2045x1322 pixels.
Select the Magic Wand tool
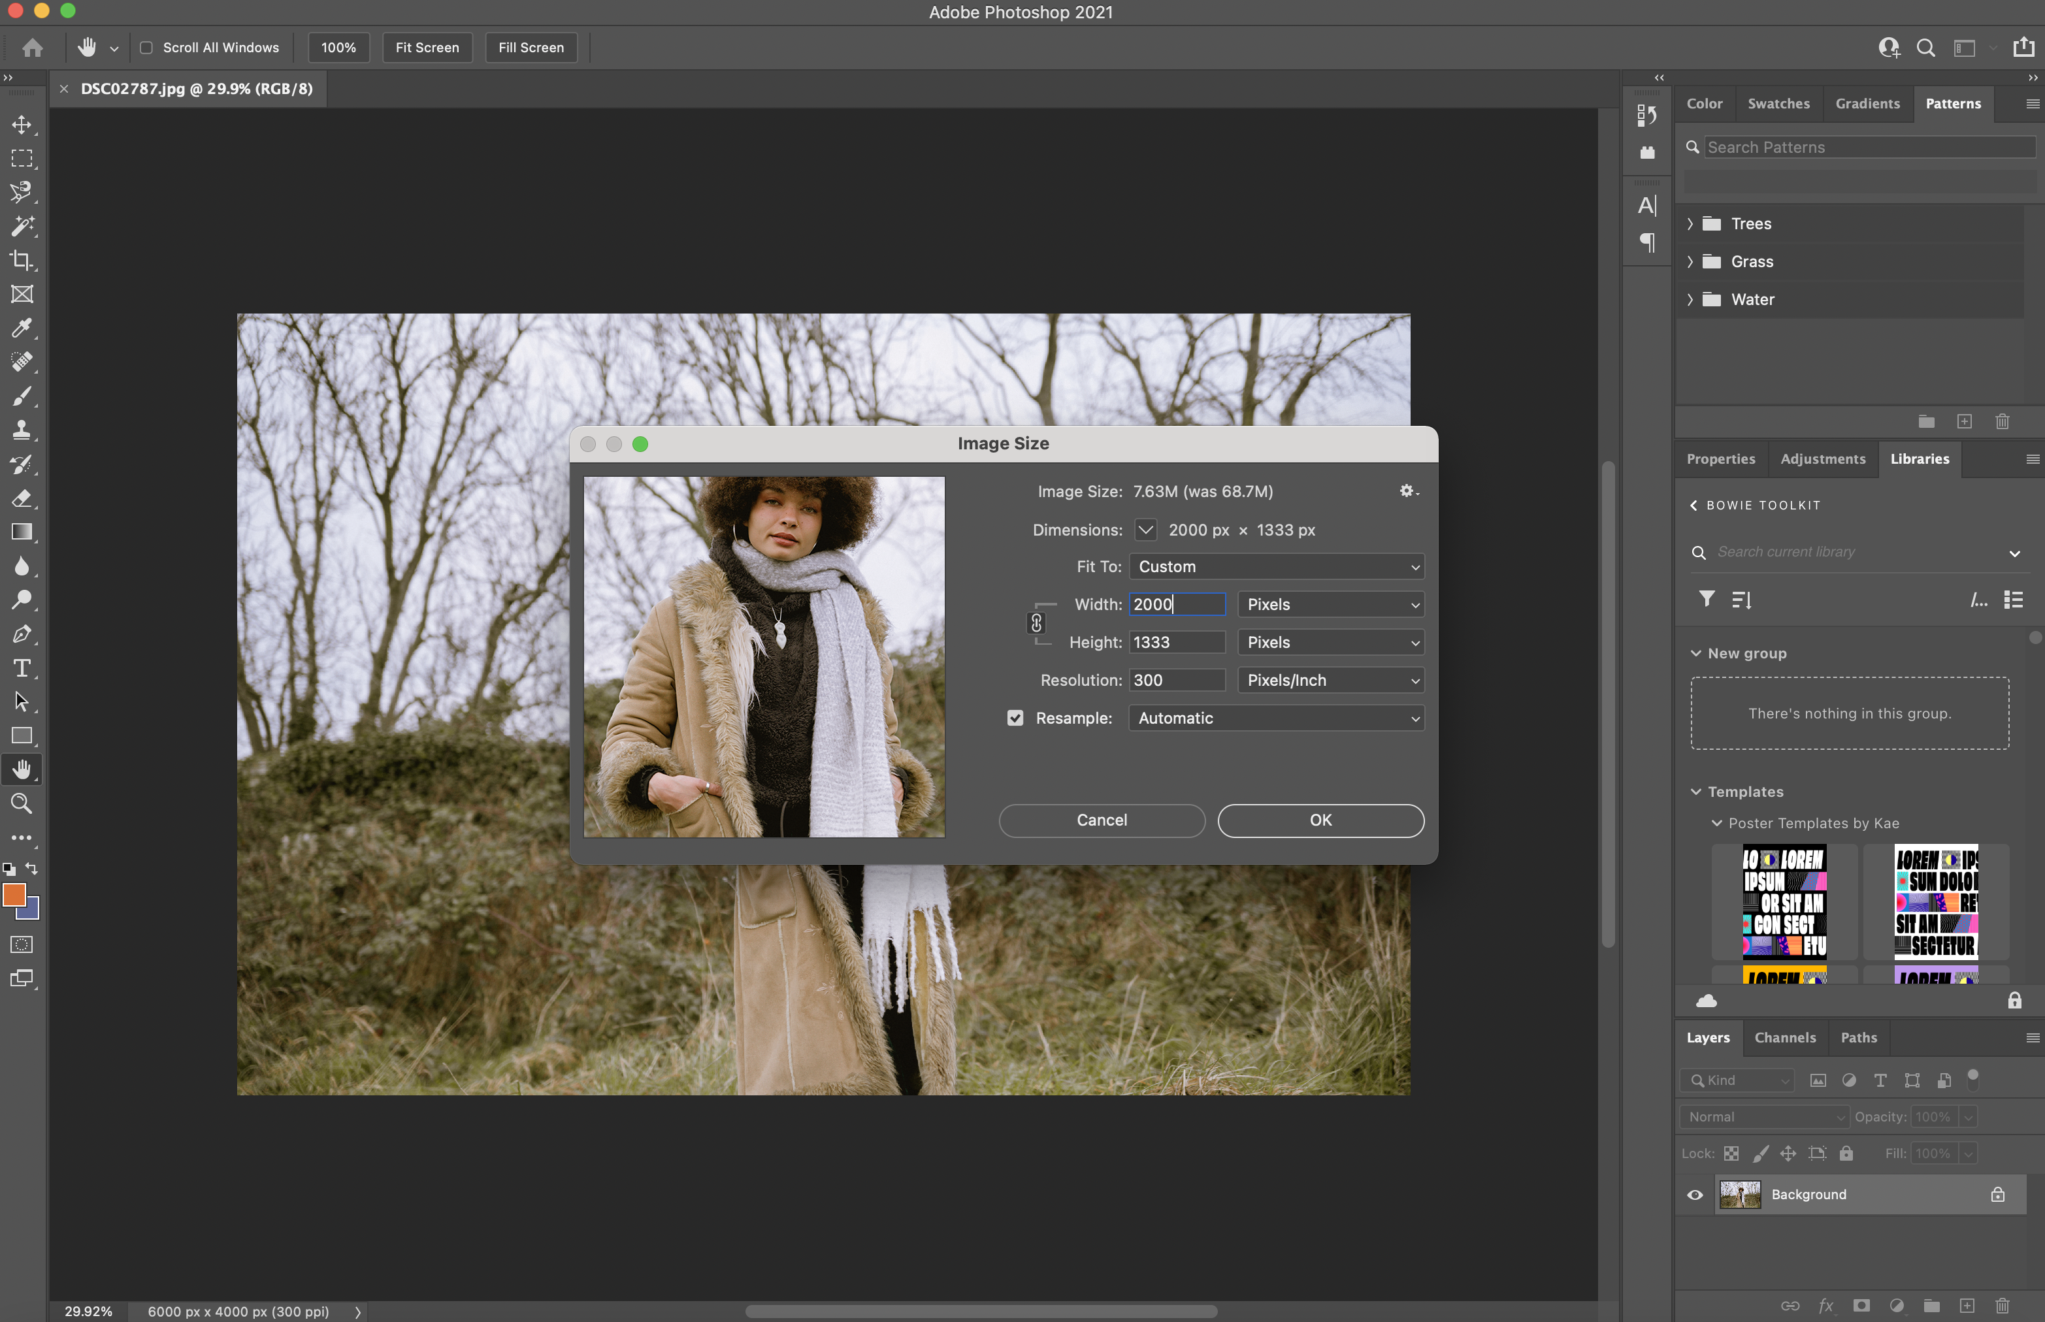tap(22, 226)
